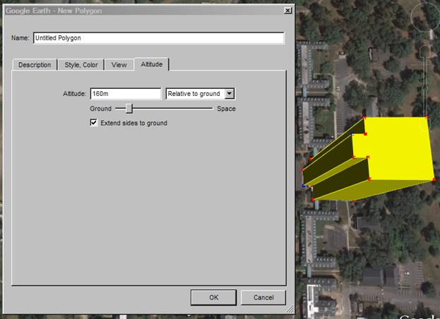Switch to the Style, Color tab
440x319 pixels.
(81, 65)
